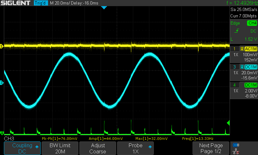Click the CH4 trigger source badge
Viewport: 258px width, 155px height.
pos(252,23)
